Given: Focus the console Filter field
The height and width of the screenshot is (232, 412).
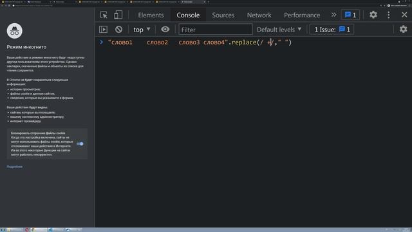Looking at the screenshot, I should pos(216,30).
